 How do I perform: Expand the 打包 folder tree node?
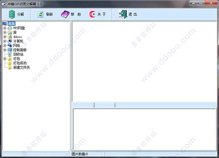click(x=5, y=59)
